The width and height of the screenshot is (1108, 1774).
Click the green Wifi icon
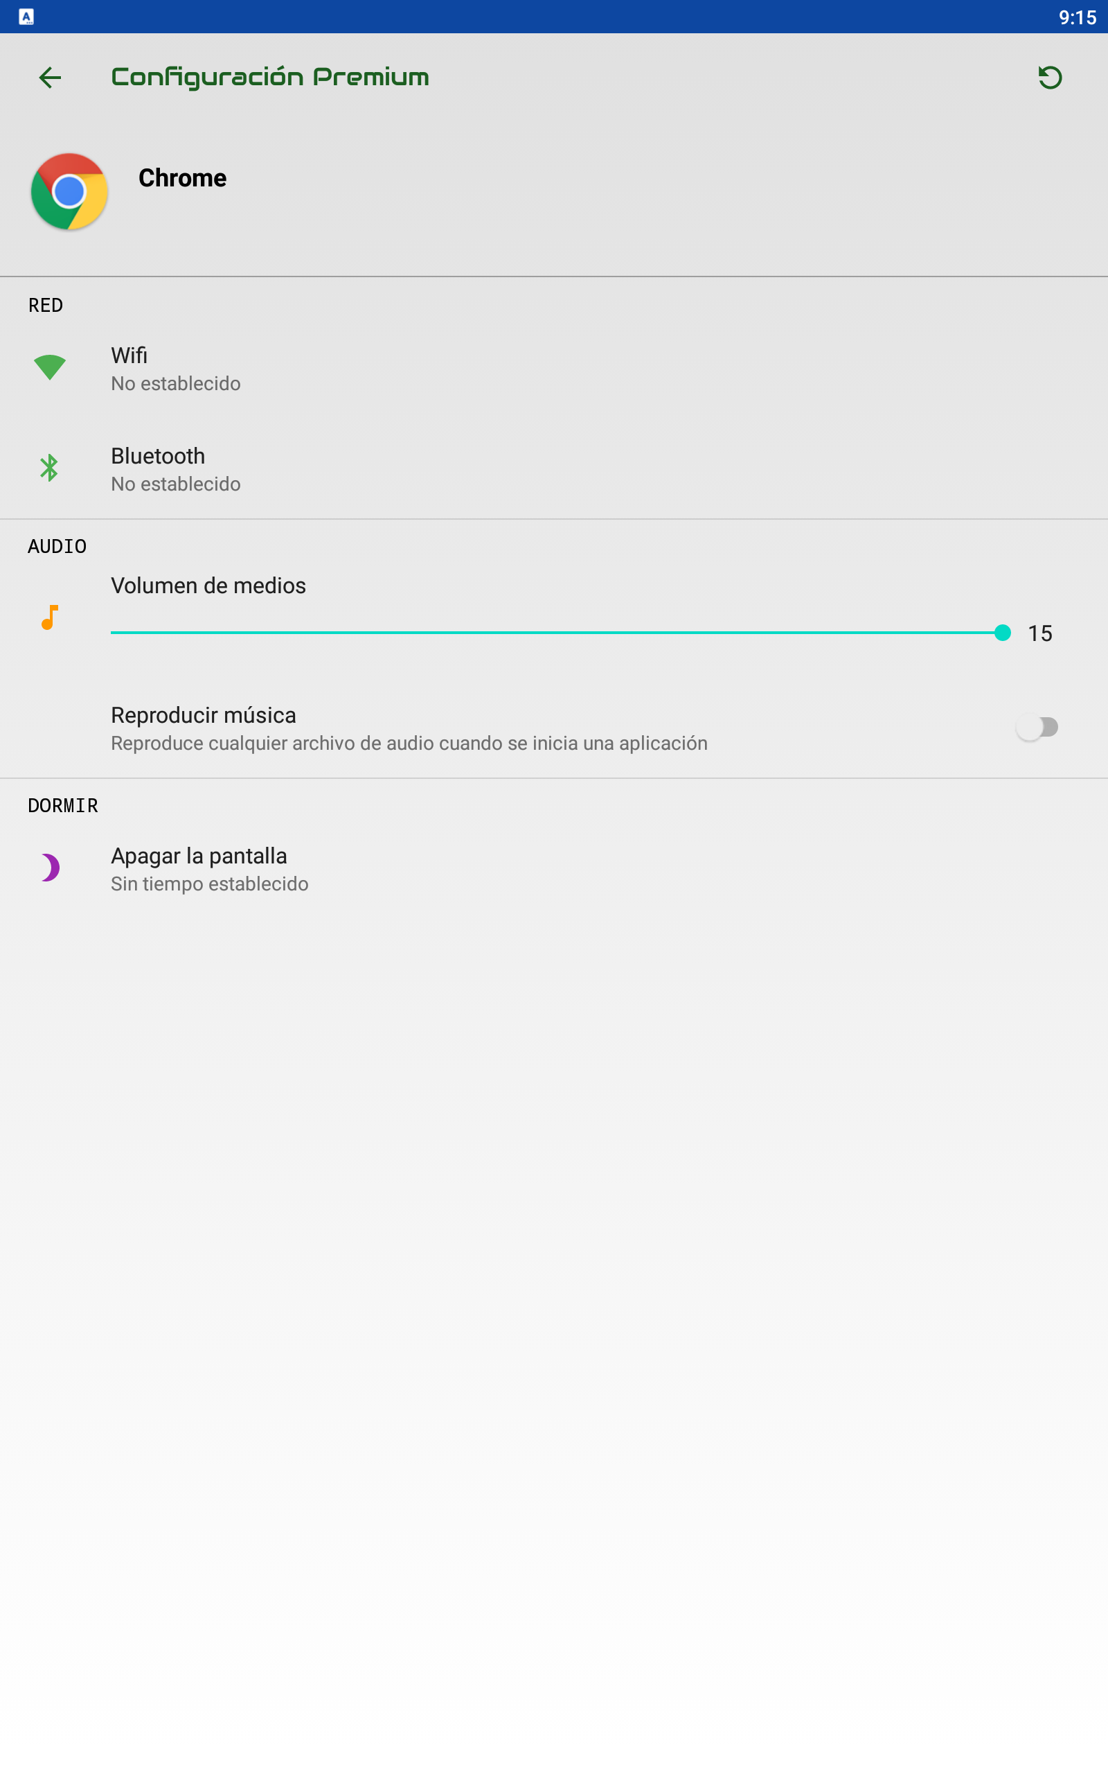[50, 367]
